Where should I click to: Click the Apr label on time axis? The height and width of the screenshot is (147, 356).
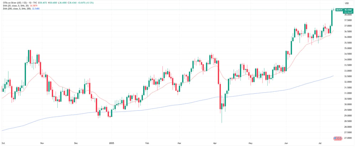coord(215,143)
